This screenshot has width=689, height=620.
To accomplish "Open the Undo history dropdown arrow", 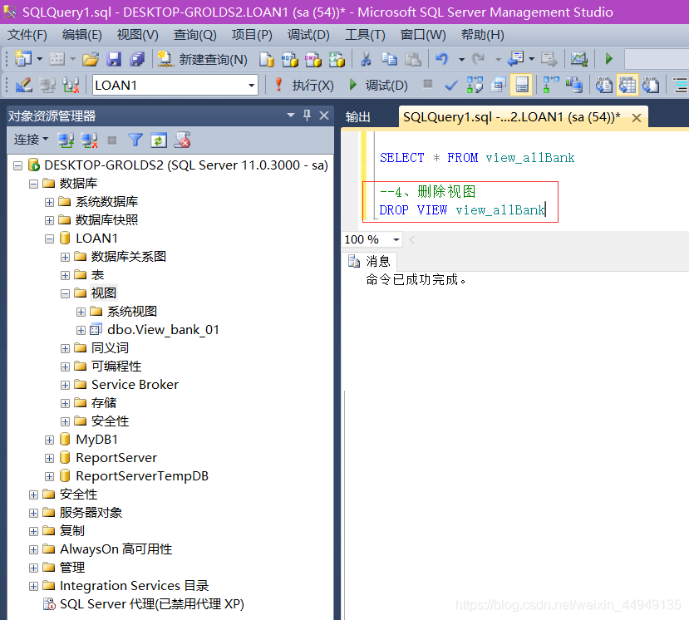I will [x=461, y=59].
